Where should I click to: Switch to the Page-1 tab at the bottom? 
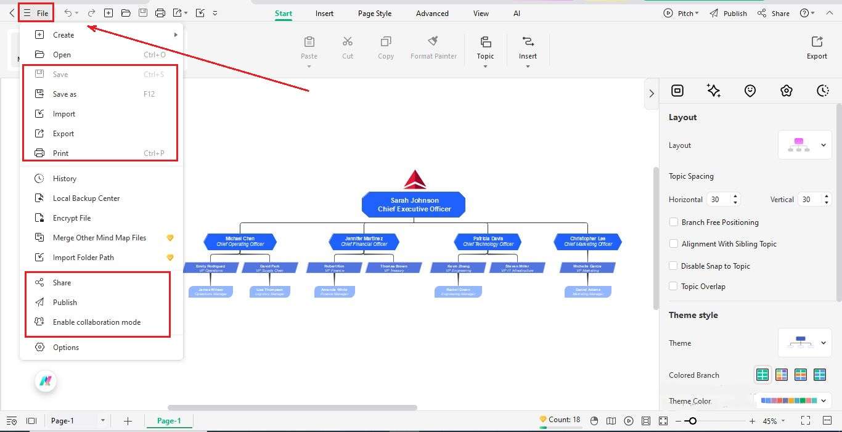point(169,420)
